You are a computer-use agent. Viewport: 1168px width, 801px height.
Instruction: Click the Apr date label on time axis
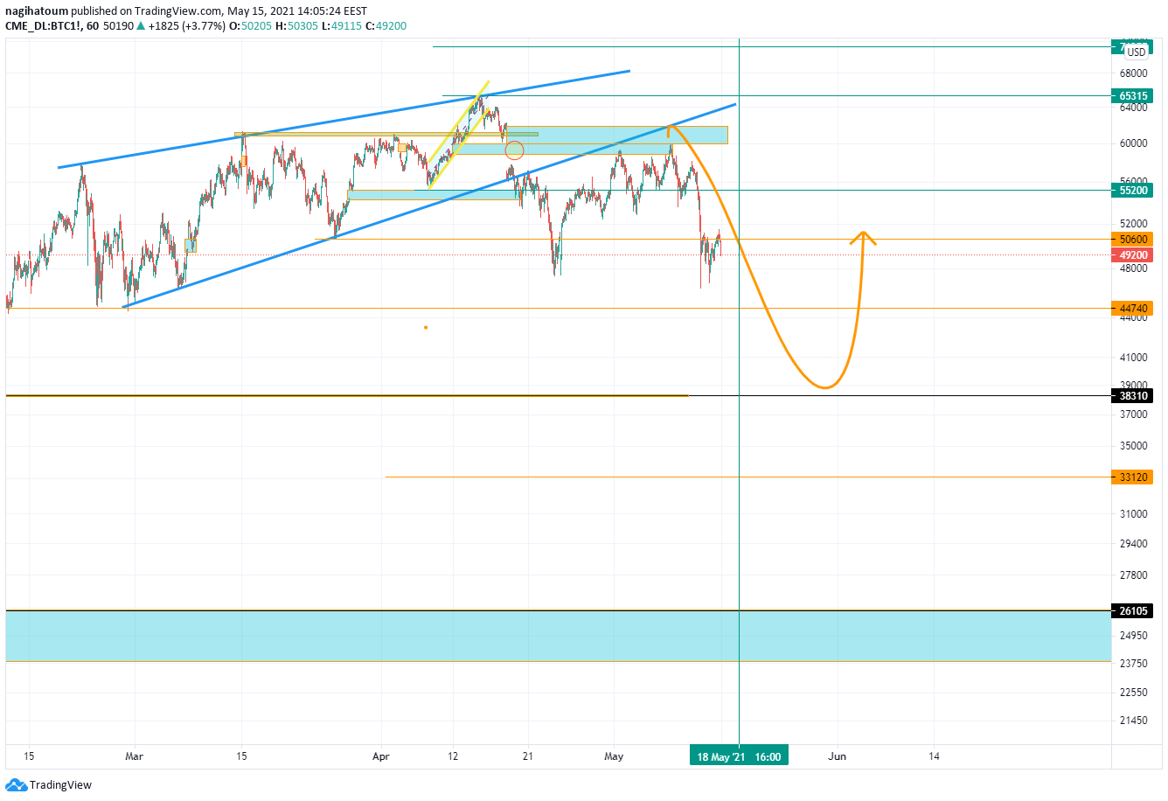[x=381, y=756]
